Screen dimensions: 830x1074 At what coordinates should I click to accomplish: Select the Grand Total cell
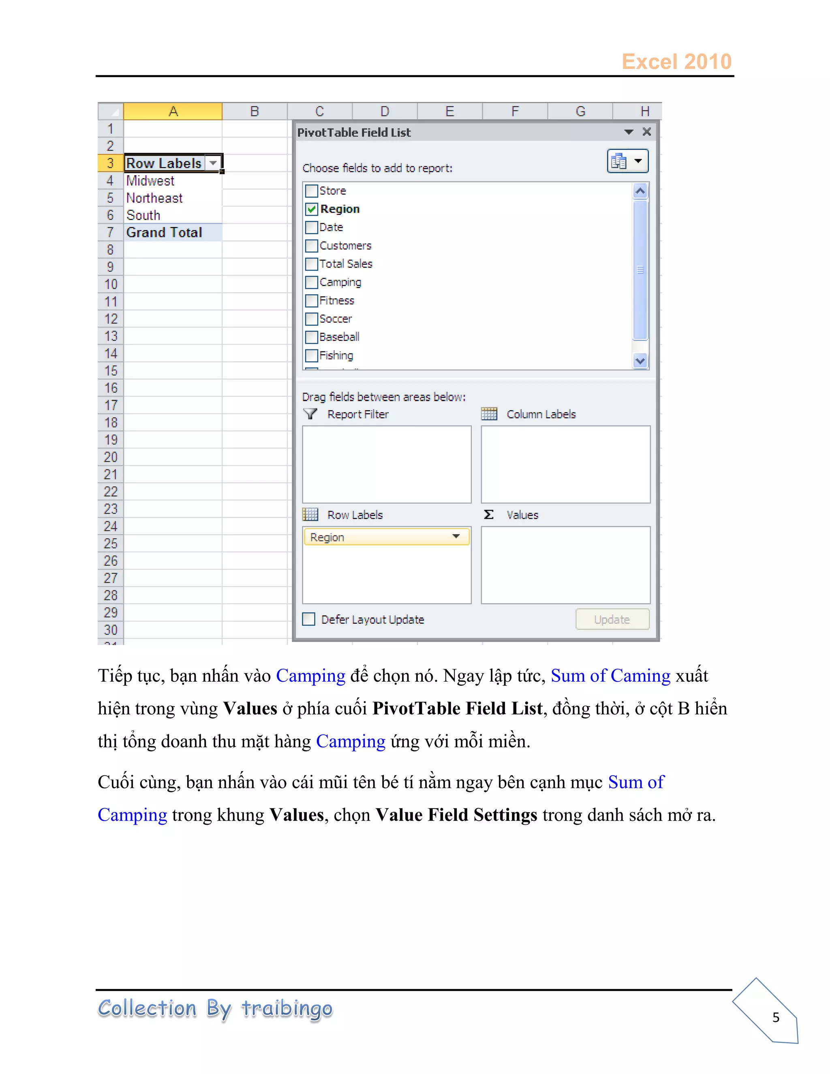pos(173,232)
